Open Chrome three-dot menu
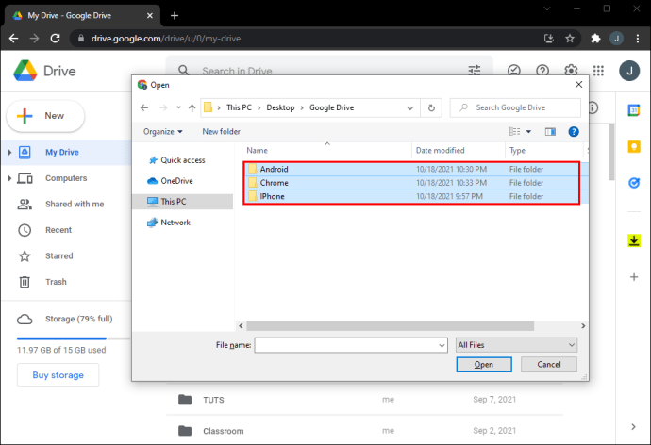The image size is (651, 445). click(x=638, y=39)
